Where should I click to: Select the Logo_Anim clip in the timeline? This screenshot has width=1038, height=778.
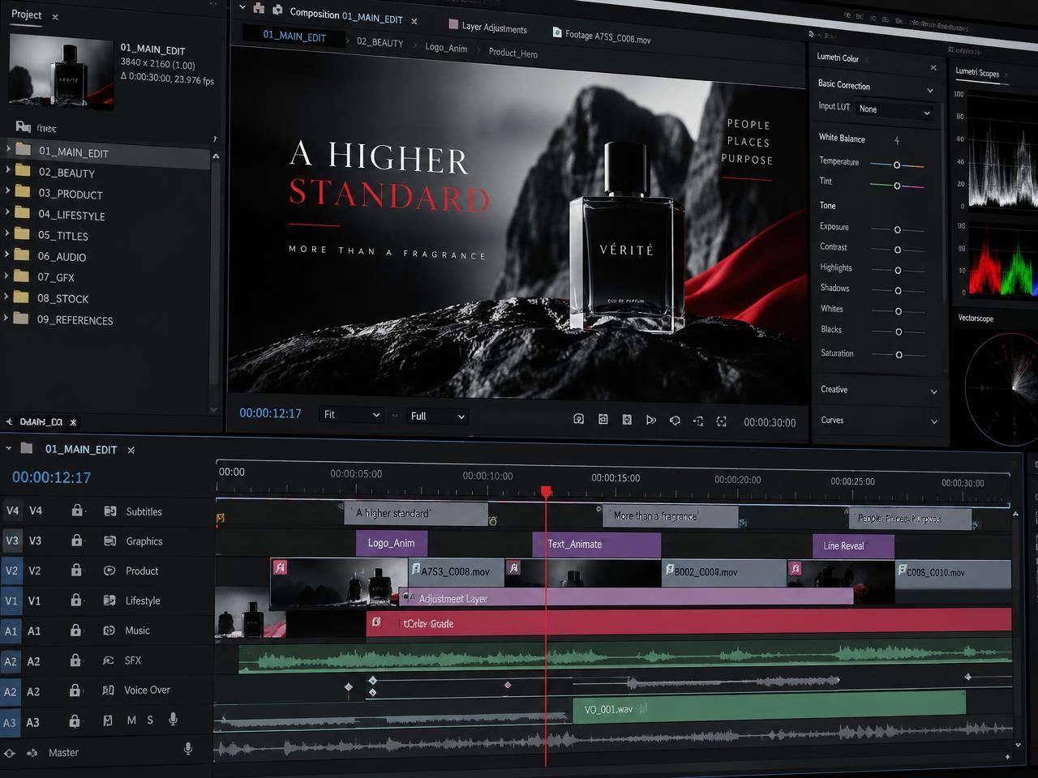pos(392,543)
